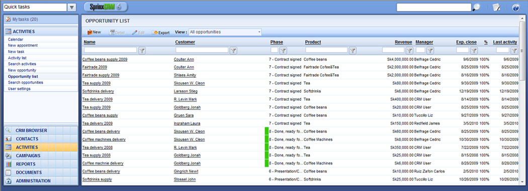Click the Product column filter funnel icon
This screenshot has height=191, width=528.
(x=352, y=50)
